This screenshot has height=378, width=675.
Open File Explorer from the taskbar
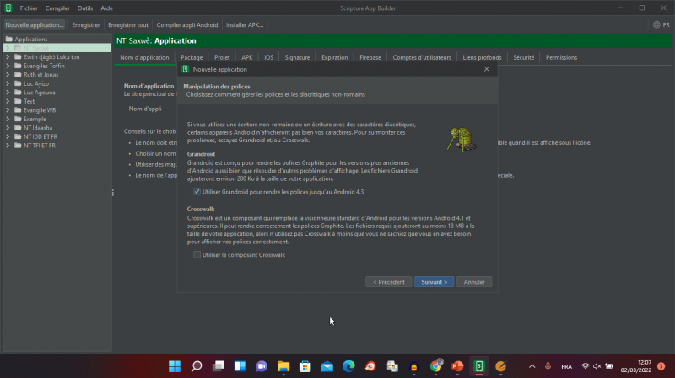283,366
